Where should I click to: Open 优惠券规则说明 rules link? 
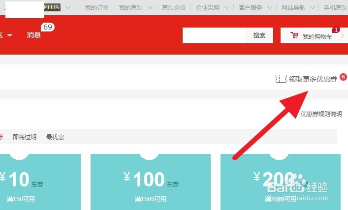[x=321, y=114]
